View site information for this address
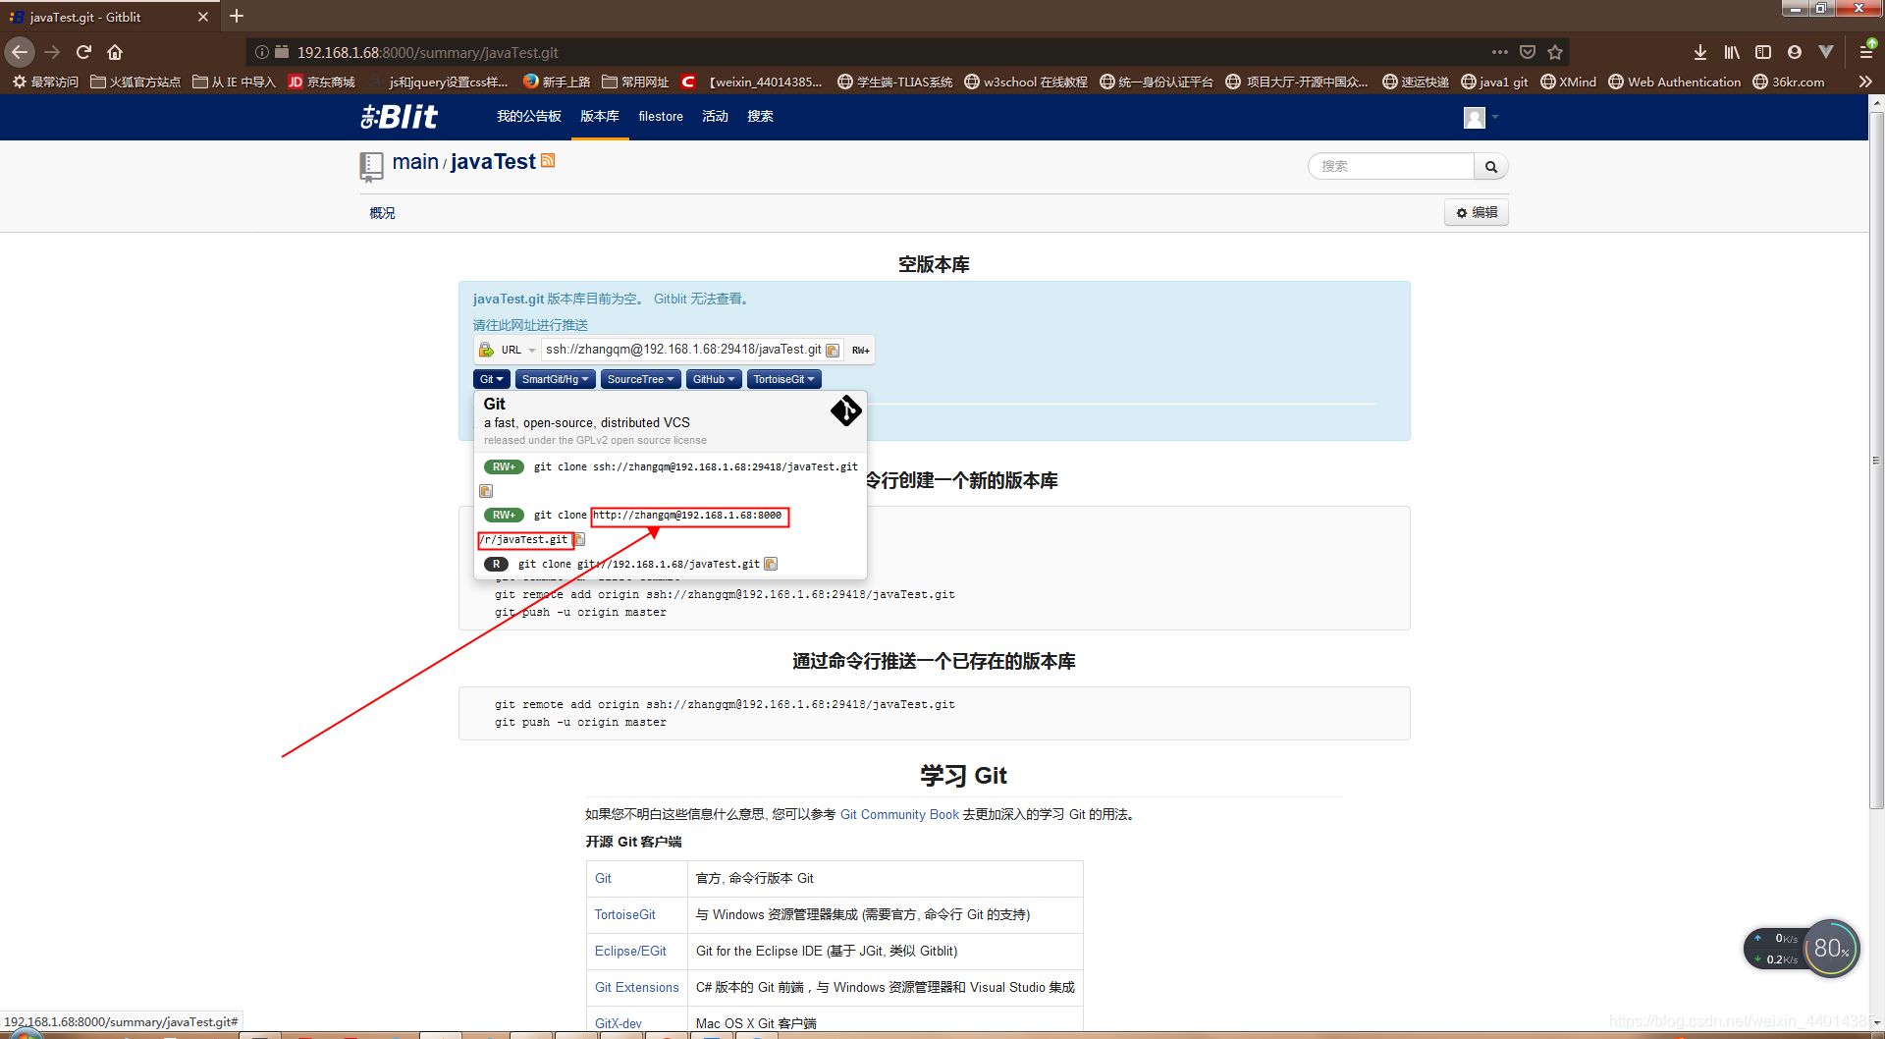 click(x=262, y=52)
